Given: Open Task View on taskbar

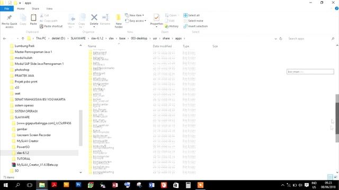Looking at the screenshot, I should (x=30, y=185).
